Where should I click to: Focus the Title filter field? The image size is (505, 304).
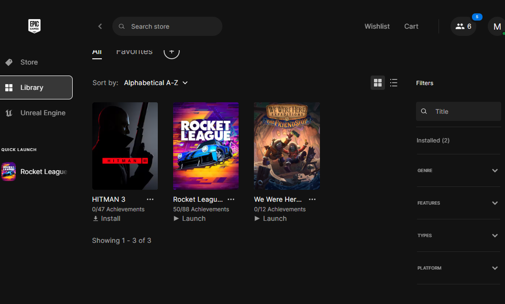[x=458, y=111]
